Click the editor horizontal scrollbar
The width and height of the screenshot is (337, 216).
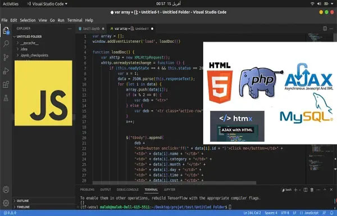[174, 183]
